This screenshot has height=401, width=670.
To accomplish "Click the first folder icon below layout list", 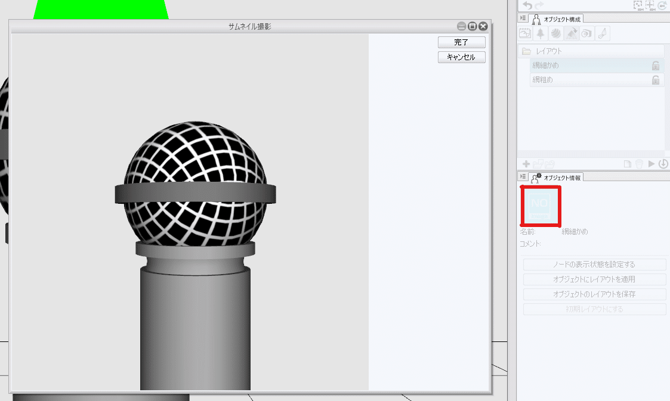I will pyautogui.click(x=538, y=164).
